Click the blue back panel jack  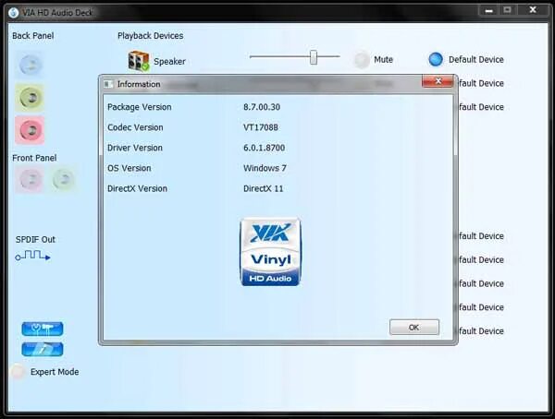point(30,65)
